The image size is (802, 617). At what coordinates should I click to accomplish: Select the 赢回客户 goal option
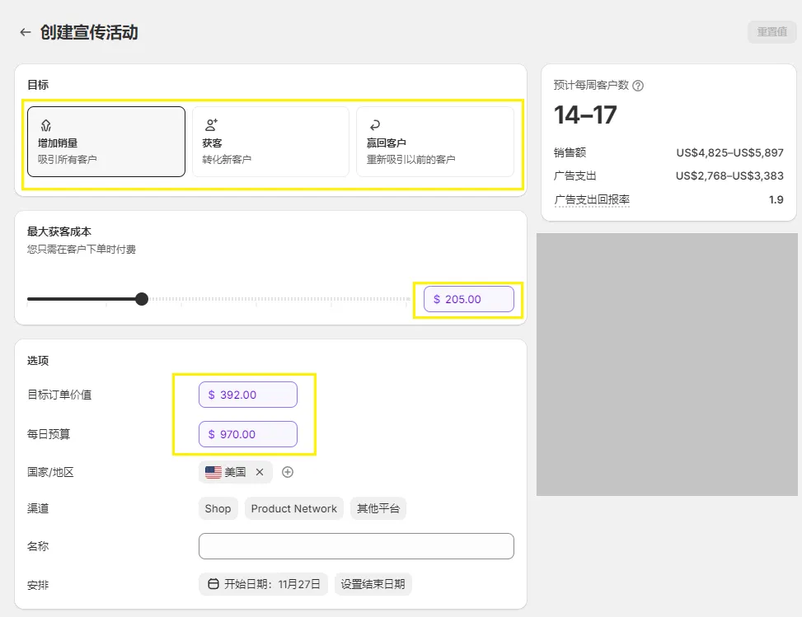[x=434, y=142]
